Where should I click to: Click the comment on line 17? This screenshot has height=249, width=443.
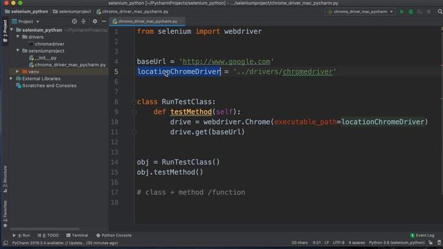click(191, 192)
